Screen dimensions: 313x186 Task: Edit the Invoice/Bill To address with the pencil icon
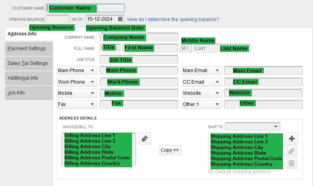pos(145,139)
